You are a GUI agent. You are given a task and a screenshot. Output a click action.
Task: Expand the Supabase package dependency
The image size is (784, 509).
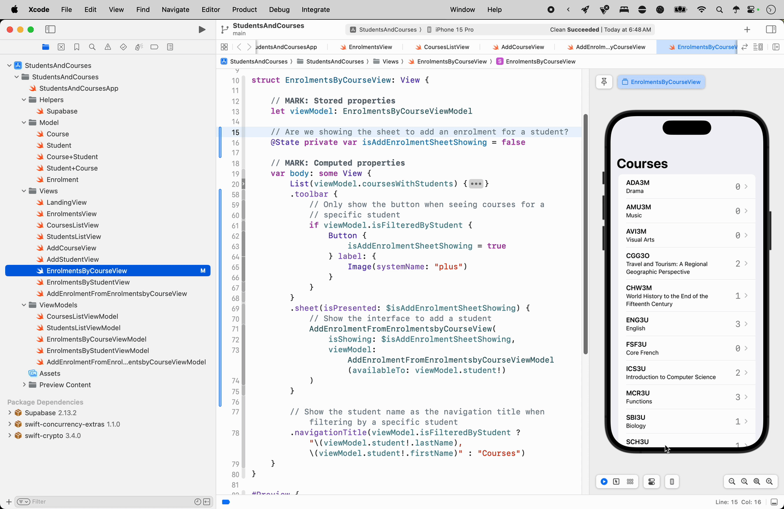[10, 413]
